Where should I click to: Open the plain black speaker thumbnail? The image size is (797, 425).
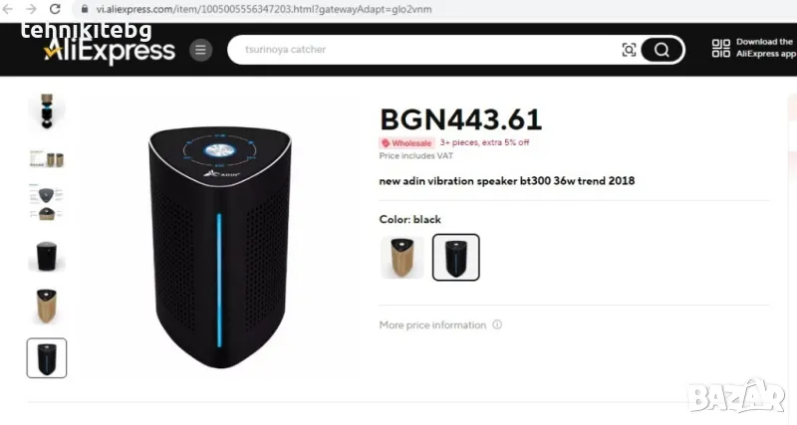click(46, 256)
